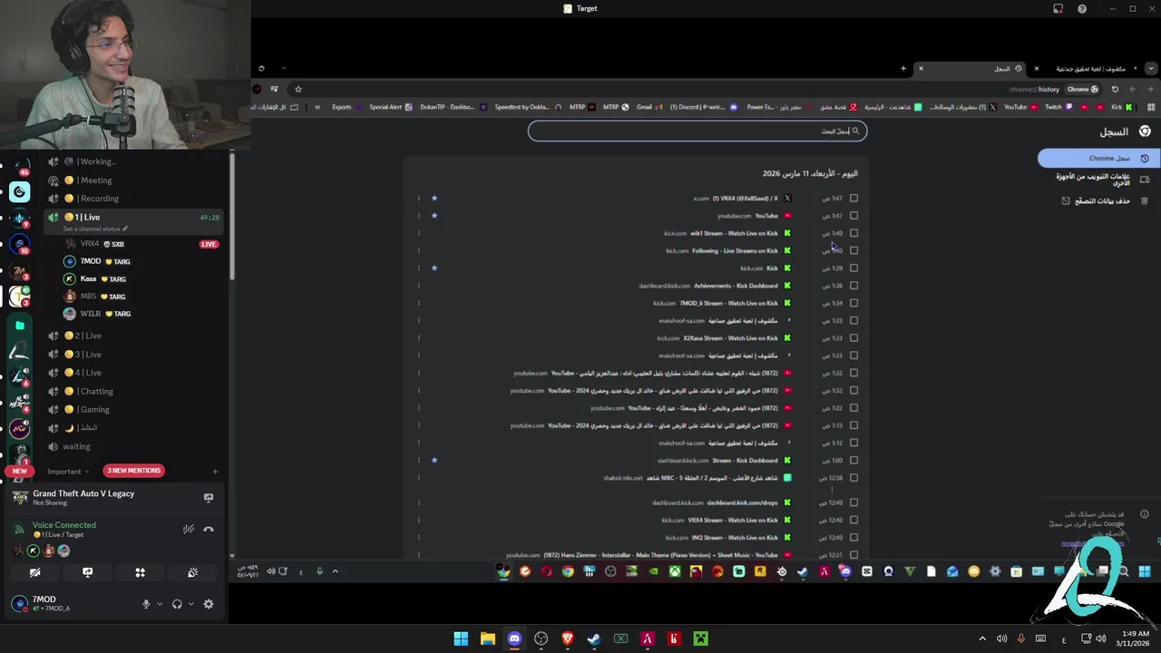Disconnect from the Discord voice channel
This screenshot has height=653, width=1161.
[209, 530]
